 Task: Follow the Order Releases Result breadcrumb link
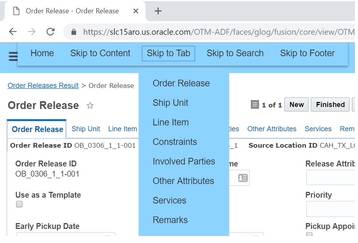click(43, 86)
